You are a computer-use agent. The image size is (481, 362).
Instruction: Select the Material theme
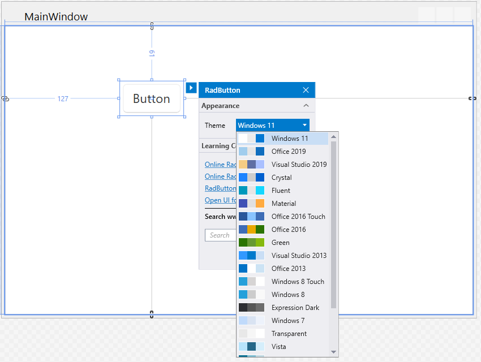click(x=283, y=204)
